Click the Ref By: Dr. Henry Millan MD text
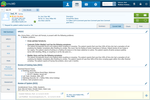 point(47,19)
